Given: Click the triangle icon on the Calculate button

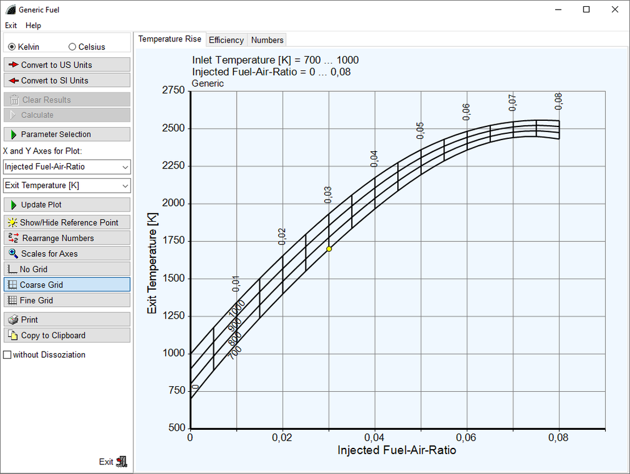Looking at the screenshot, I should 13,115.
